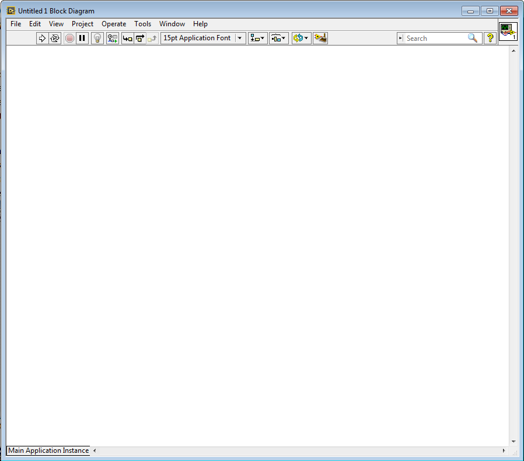Click the horizontal scrollbar left arrow
The height and width of the screenshot is (461, 524).
click(x=95, y=450)
